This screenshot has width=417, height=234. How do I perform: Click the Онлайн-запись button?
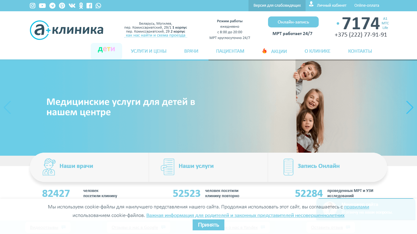(293, 22)
